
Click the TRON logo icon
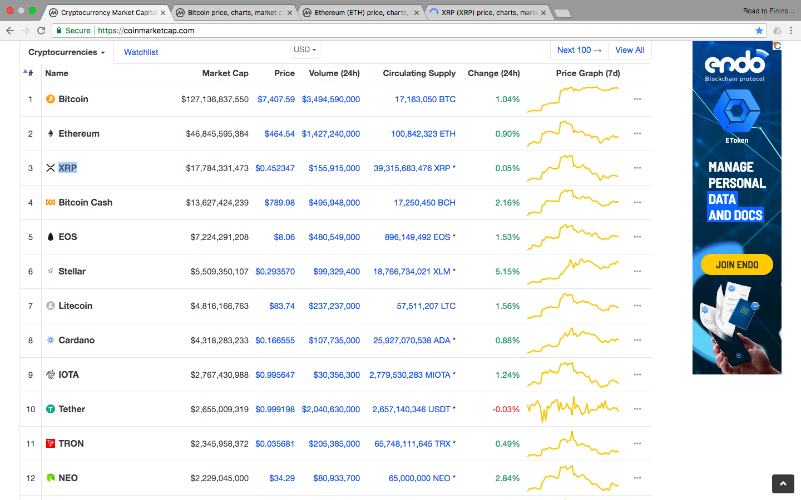[x=51, y=444]
